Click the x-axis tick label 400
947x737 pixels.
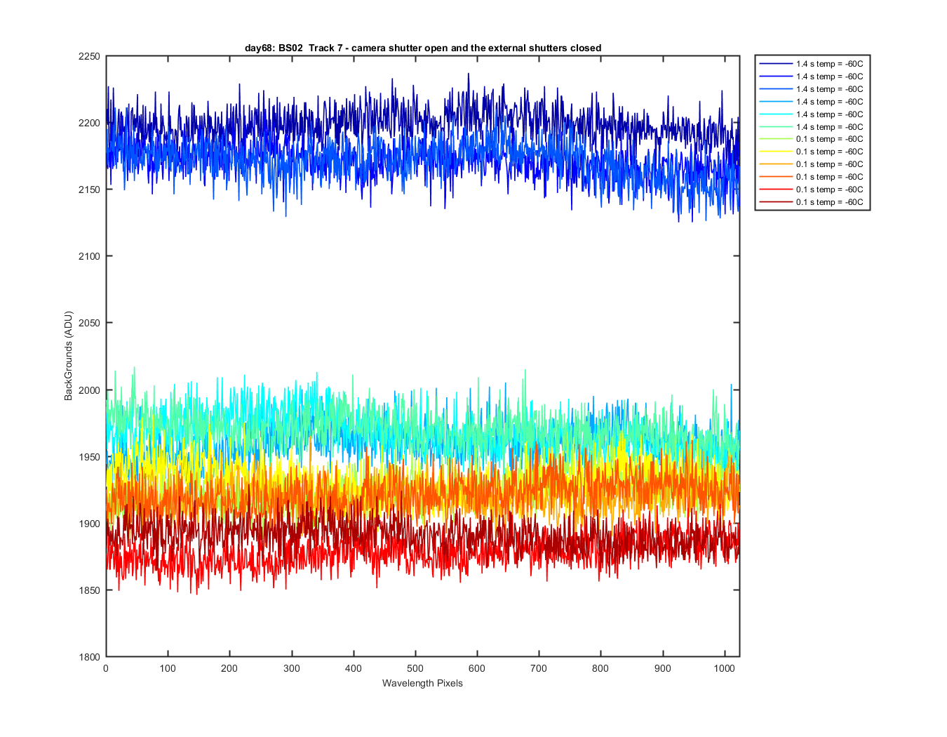pos(354,668)
